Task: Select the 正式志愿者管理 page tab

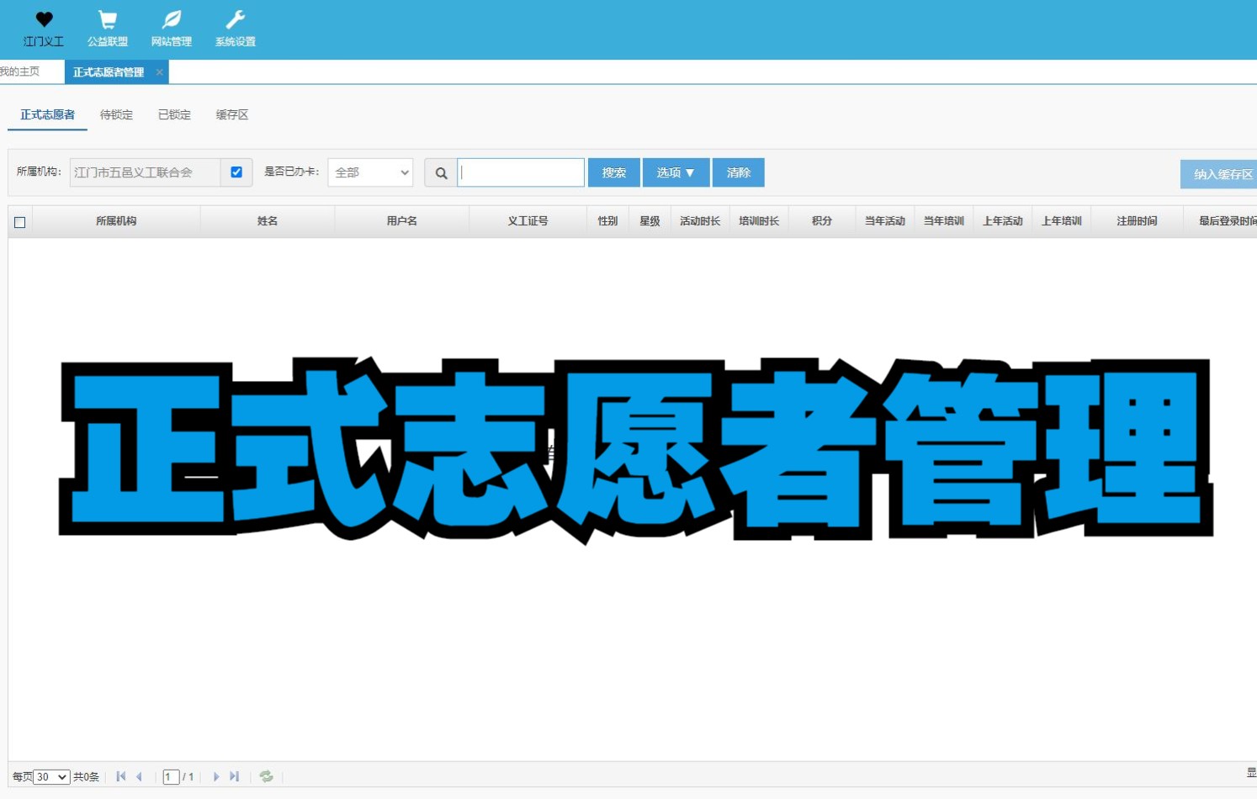Action: click(x=109, y=72)
